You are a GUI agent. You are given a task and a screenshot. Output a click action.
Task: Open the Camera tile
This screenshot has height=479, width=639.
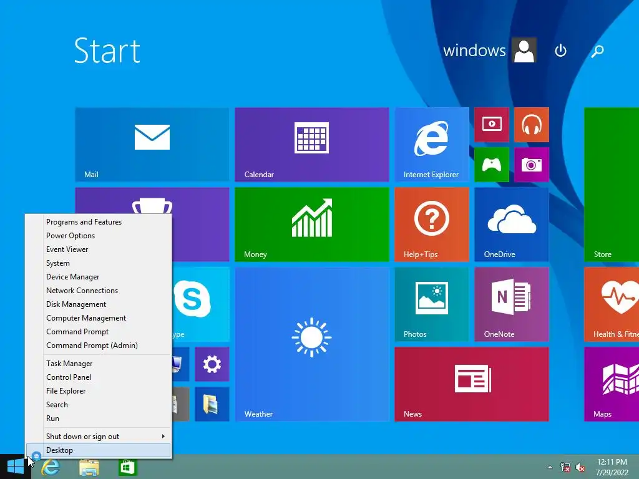tap(532, 165)
